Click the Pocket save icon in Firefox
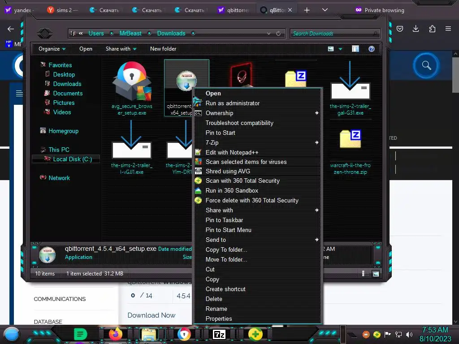Screen dimensions: 459x344 (400, 29)
